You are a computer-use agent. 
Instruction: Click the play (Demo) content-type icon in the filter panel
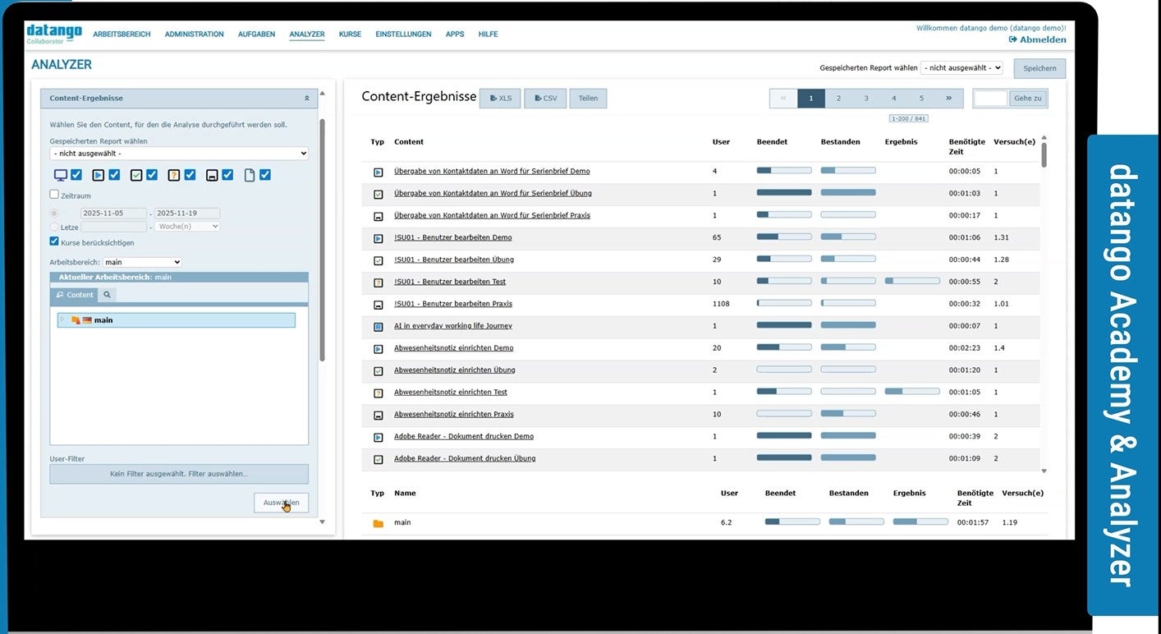pos(99,175)
